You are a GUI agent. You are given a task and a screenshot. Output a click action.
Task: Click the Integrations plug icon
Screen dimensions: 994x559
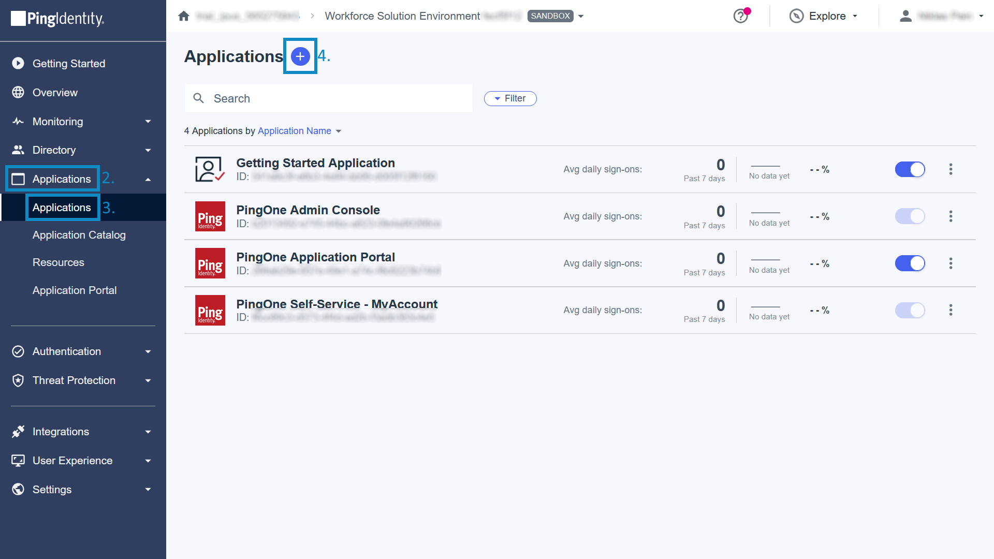18,432
